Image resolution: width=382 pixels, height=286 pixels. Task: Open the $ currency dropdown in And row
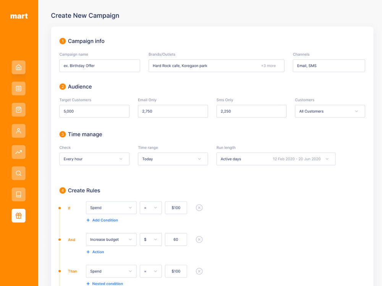(x=151, y=239)
